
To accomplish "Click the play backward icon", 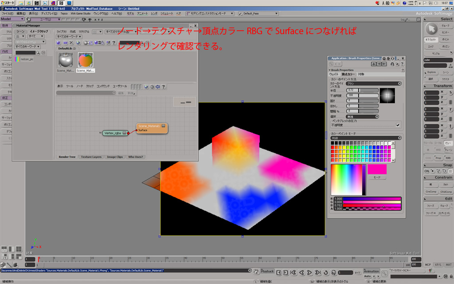I will (x=301, y=272).
